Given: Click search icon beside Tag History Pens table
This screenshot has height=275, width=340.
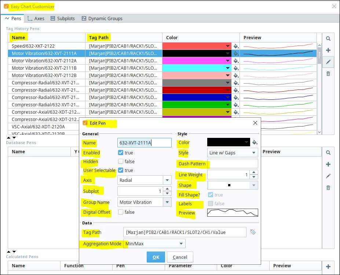Looking at the screenshot, I should 328,38.
